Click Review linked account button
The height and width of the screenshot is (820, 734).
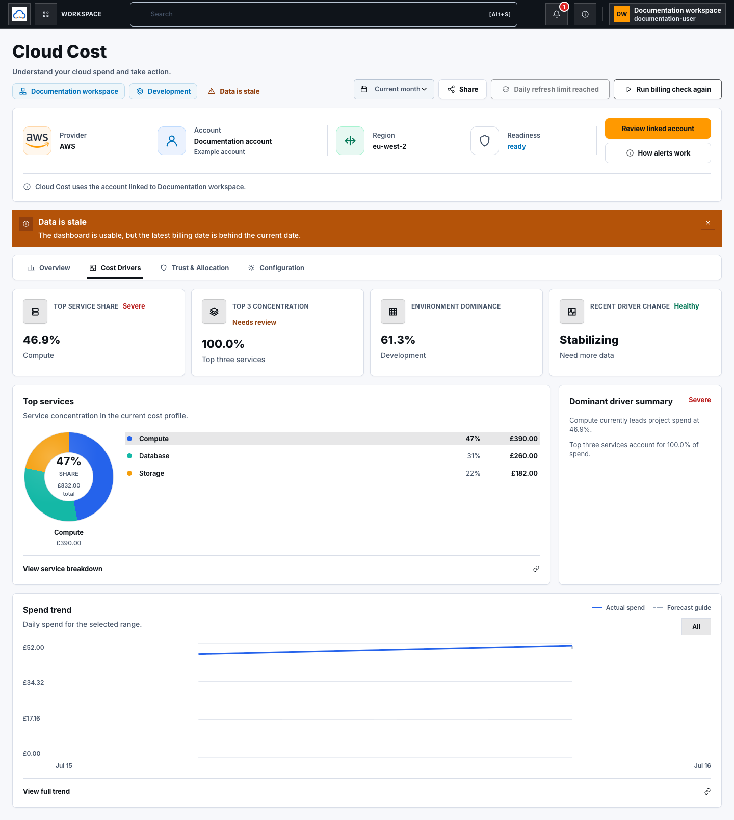pos(658,129)
